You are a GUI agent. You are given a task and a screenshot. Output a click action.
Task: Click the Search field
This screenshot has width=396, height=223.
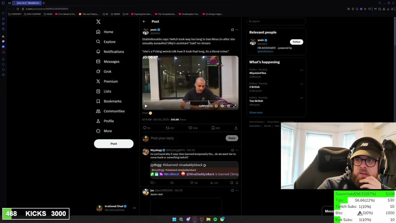pyautogui.click(x=276, y=21)
